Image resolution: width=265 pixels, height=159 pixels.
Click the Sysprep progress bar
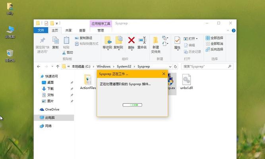point(132,105)
